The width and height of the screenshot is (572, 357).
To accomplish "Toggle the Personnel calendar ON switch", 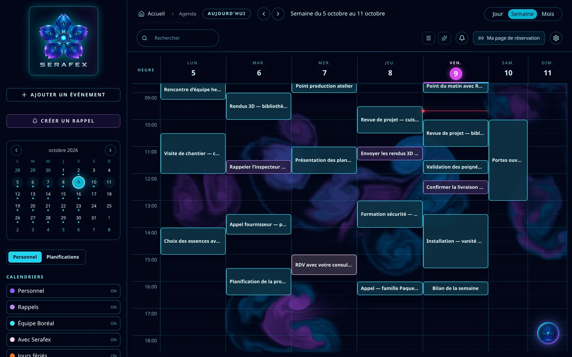I will pos(114,291).
